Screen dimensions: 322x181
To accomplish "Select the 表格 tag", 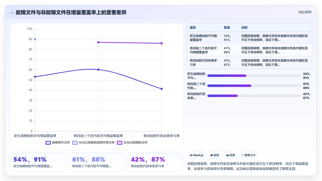I will point(215,155).
